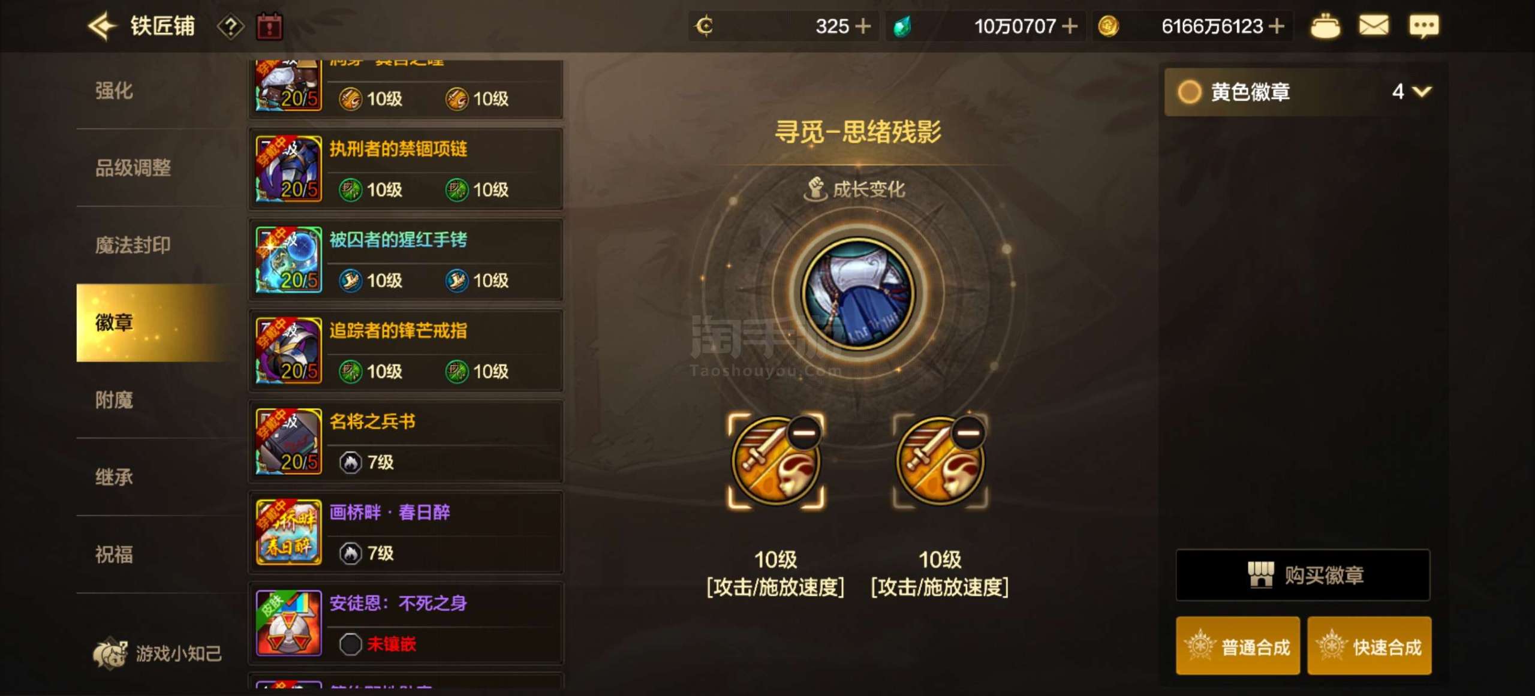Open the red calendar event icon
Viewport: 1535px width, 696px height.
pos(269,26)
